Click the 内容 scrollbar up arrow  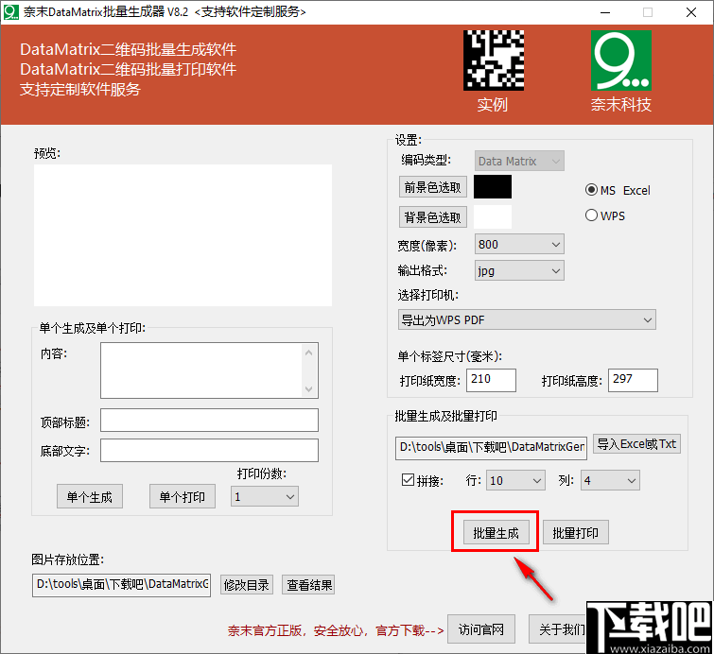coord(308,353)
